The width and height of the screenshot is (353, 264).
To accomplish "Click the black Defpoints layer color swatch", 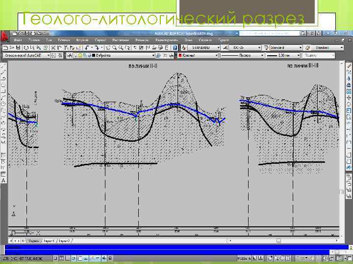I will tap(94, 55).
